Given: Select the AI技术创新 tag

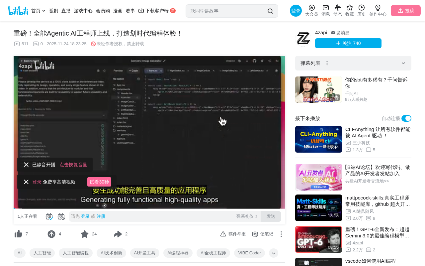Looking at the screenshot, I should pos(112,253).
